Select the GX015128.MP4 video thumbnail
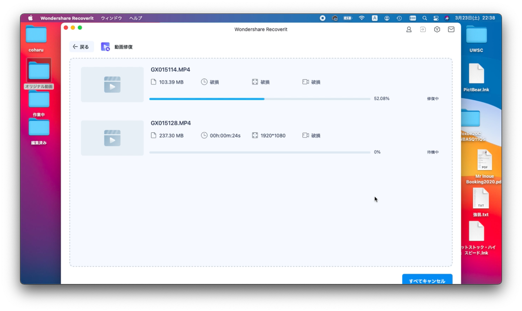Image resolution: width=522 pixels, height=311 pixels. 112,138
